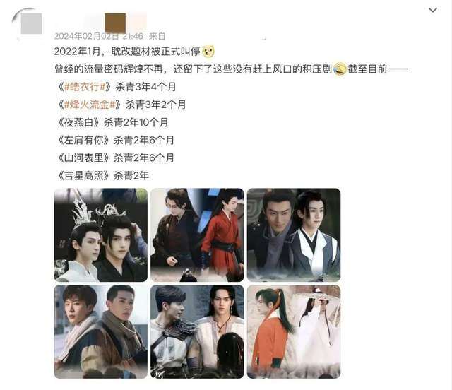
Task: Open the #烽火流金# hashtag link
Action: click(90, 105)
